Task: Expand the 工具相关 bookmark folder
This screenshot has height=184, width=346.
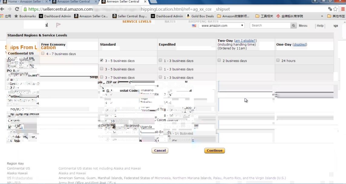Action: [x=264, y=16]
